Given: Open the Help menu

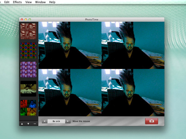Looking at the screenshot, I should click(52, 2).
